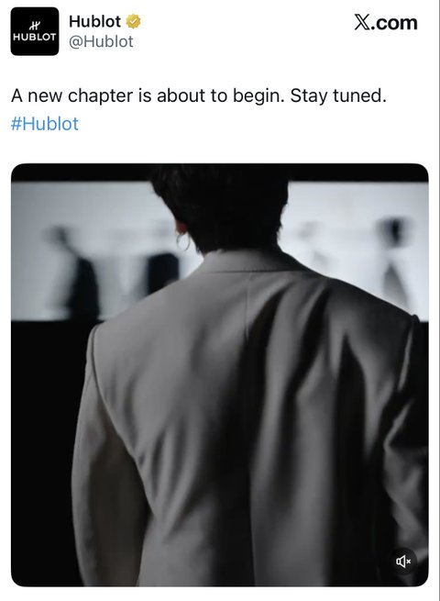Open the Hublot profile avatar

tap(35, 31)
